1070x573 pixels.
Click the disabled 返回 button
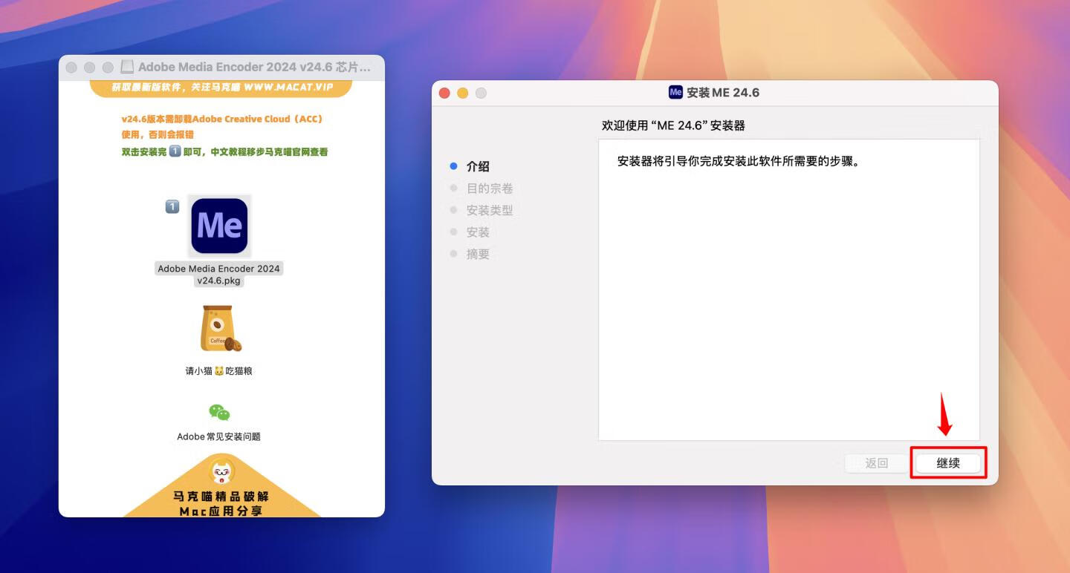point(877,463)
